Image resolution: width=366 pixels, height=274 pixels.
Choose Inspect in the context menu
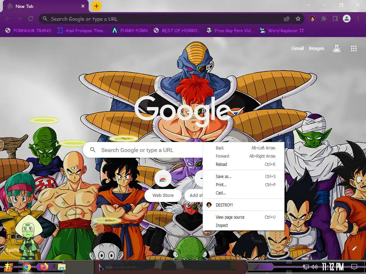click(x=244, y=225)
